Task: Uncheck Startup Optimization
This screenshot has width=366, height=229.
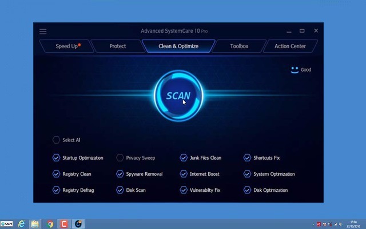Action: (x=56, y=158)
